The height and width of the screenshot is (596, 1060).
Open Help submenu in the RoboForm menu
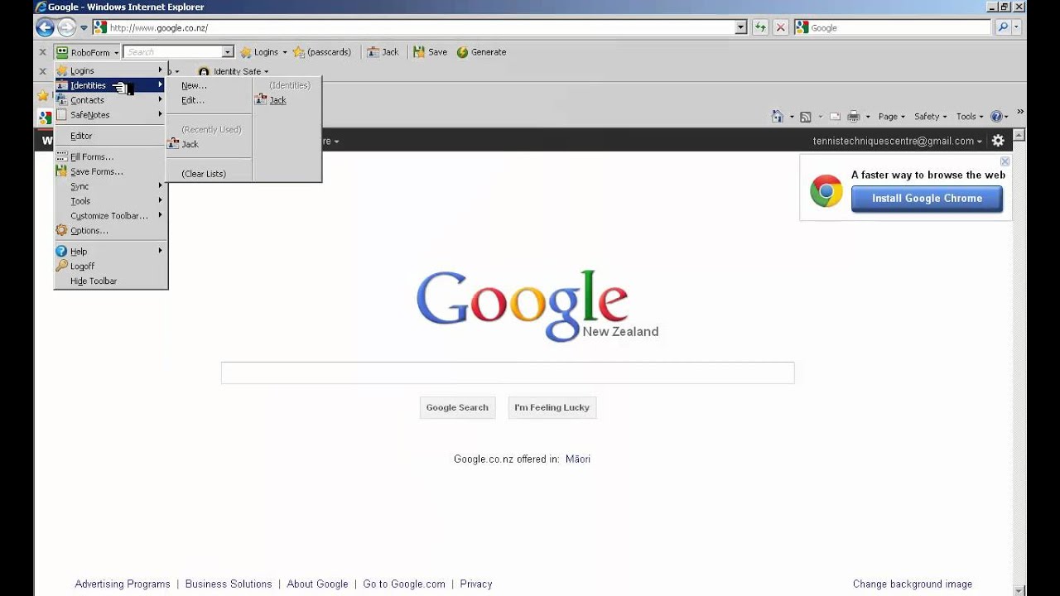tap(111, 252)
